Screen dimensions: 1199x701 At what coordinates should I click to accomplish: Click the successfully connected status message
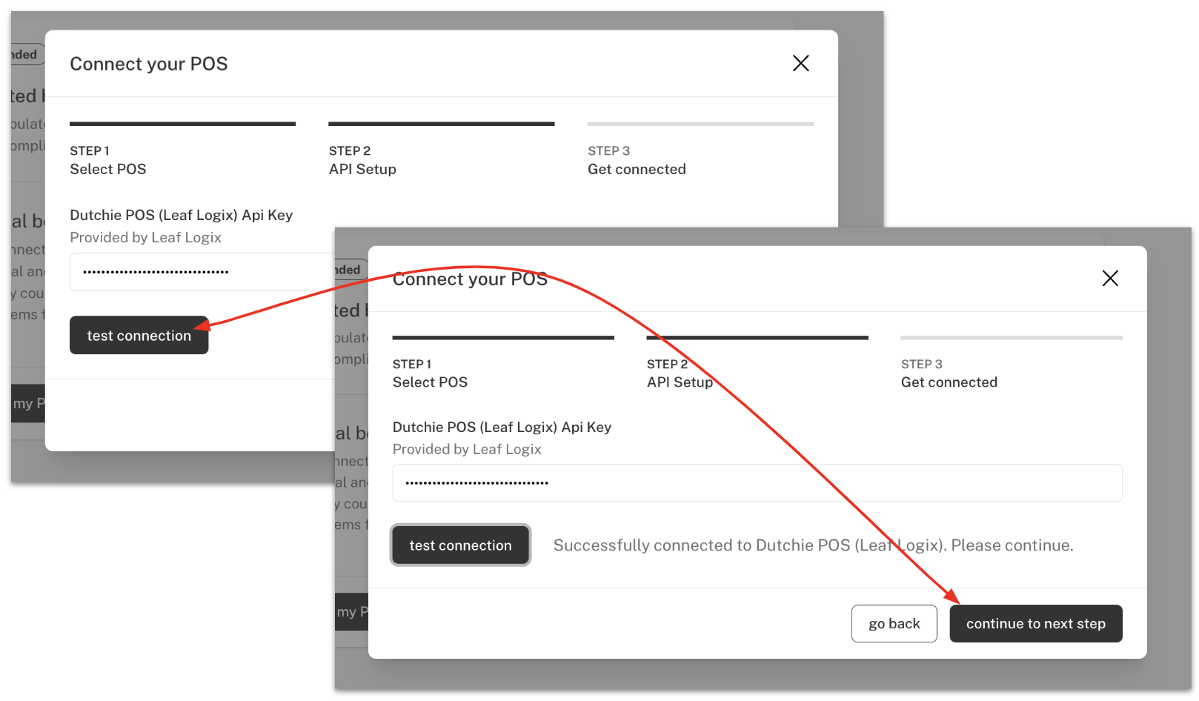(x=813, y=545)
